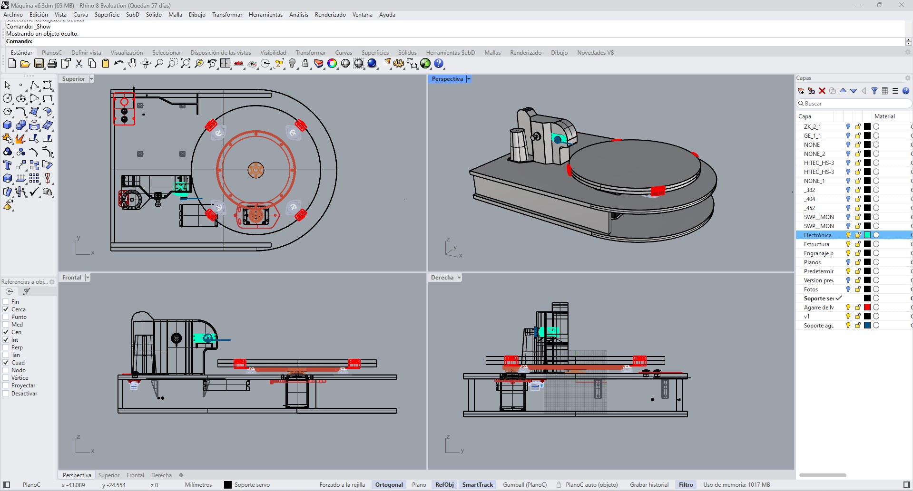Enable the Fin object snap checkbox

(6, 302)
